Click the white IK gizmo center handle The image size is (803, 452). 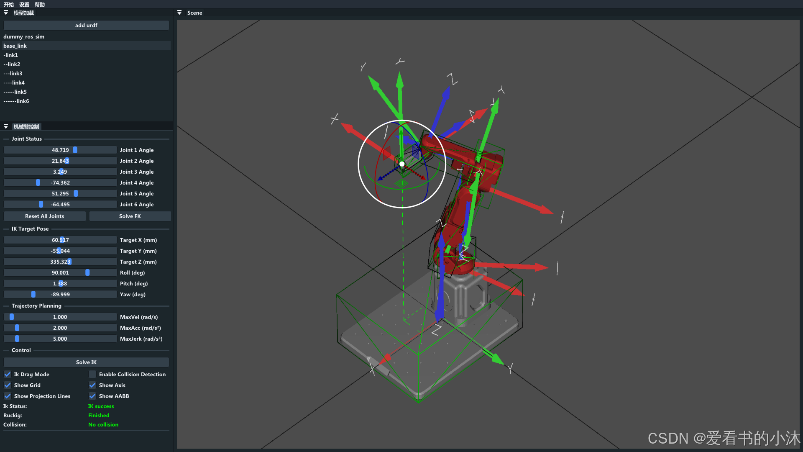(x=402, y=164)
